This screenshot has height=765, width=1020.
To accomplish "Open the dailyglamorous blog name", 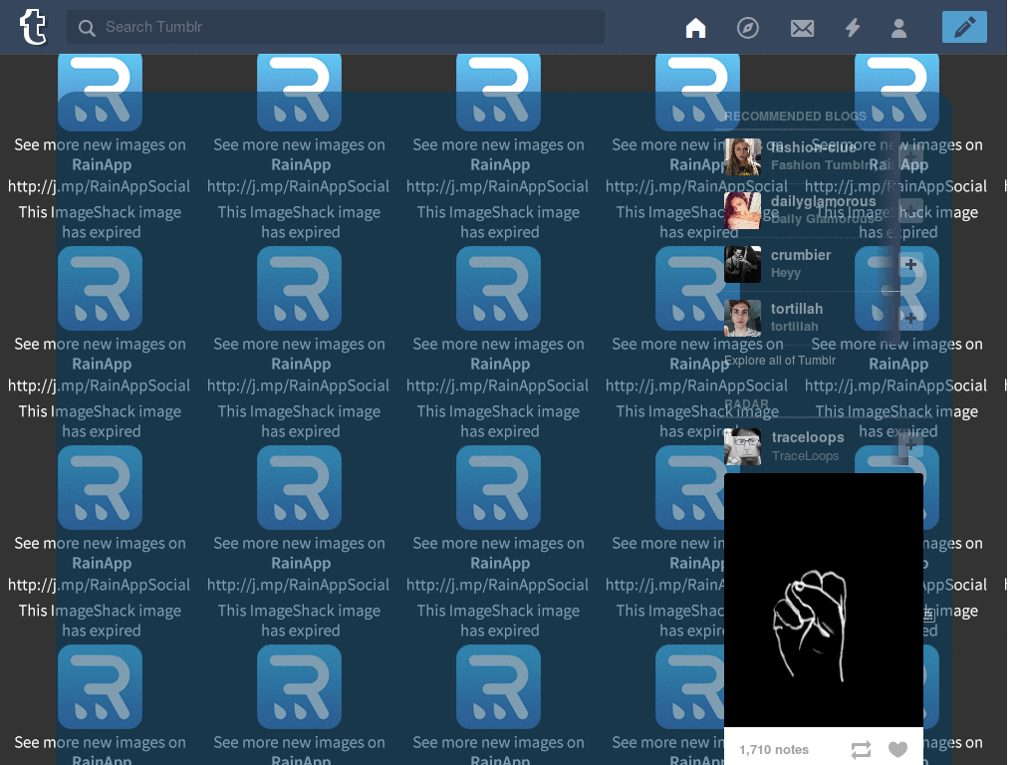I will (824, 201).
